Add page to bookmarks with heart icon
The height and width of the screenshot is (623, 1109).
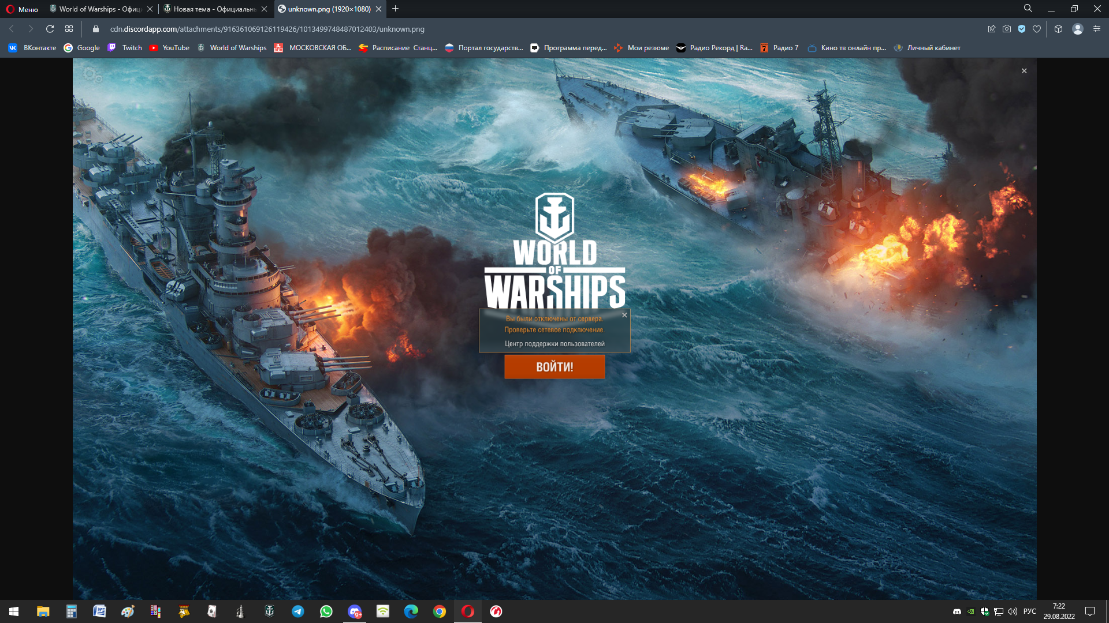[1037, 29]
